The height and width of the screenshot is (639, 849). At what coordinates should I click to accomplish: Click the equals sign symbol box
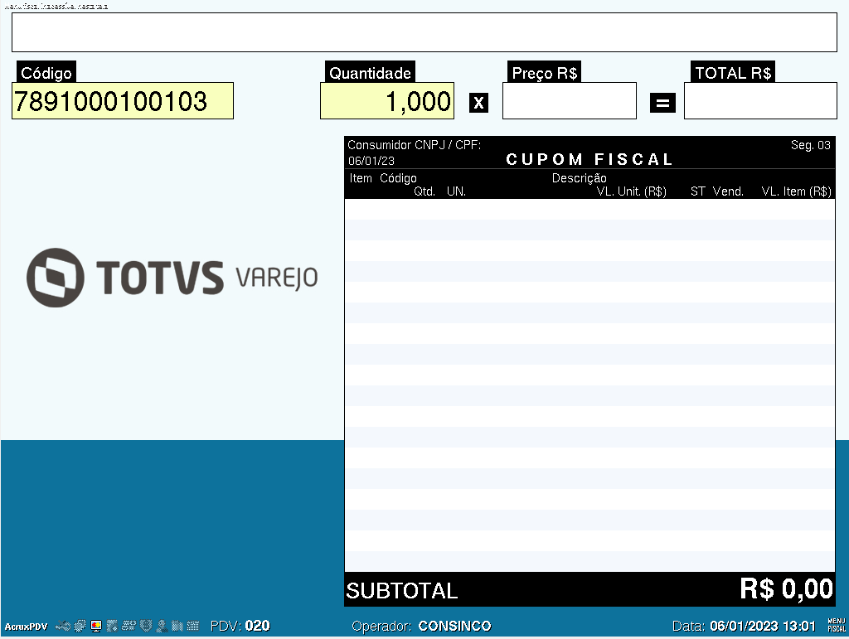point(662,102)
